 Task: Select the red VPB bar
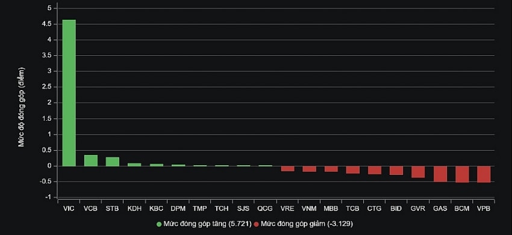pos(484,174)
